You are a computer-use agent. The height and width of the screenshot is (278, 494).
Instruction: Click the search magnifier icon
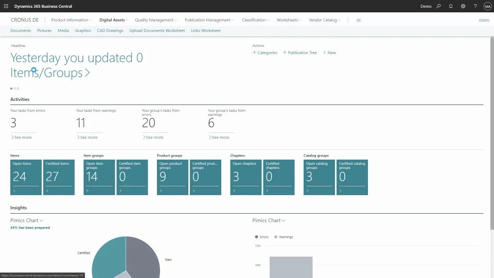click(x=438, y=6)
